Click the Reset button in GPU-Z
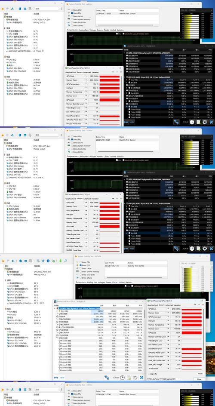The image size is (215, 406). (200, 374)
